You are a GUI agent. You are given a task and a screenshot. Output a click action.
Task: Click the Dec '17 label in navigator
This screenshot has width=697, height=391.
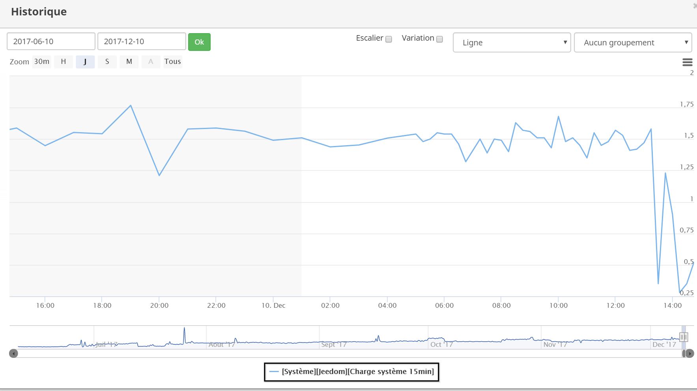coord(664,344)
